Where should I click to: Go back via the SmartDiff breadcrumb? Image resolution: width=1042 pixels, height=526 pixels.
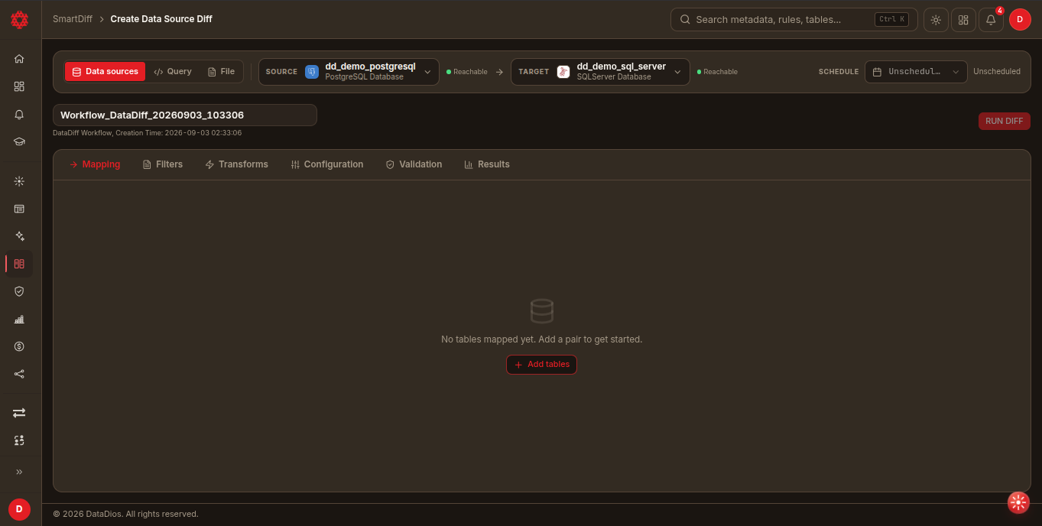(73, 19)
